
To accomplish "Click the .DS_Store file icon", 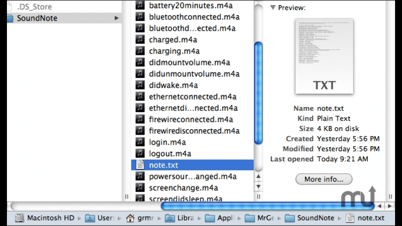I will click(10, 6).
